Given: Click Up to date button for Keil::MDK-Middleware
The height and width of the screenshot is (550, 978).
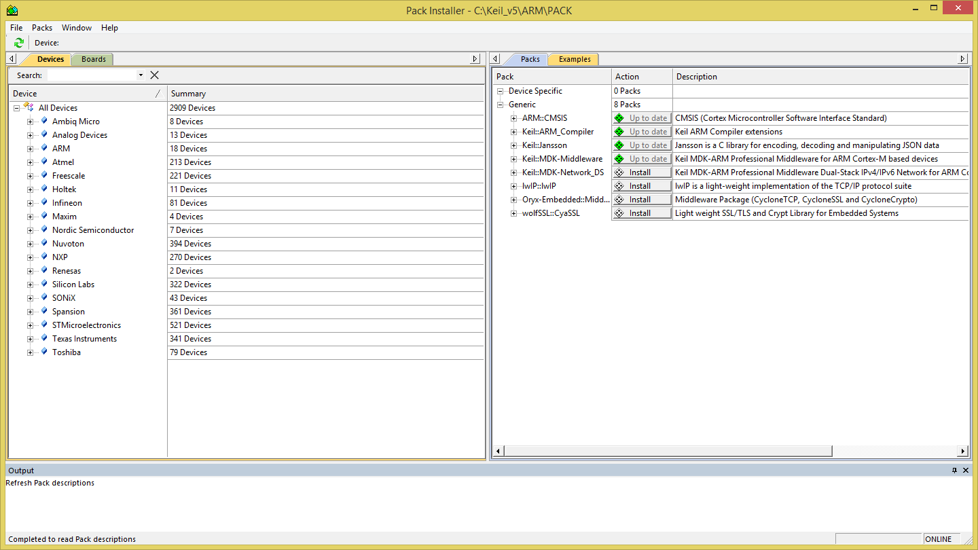Looking at the screenshot, I should pyautogui.click(x=642, y=159).
